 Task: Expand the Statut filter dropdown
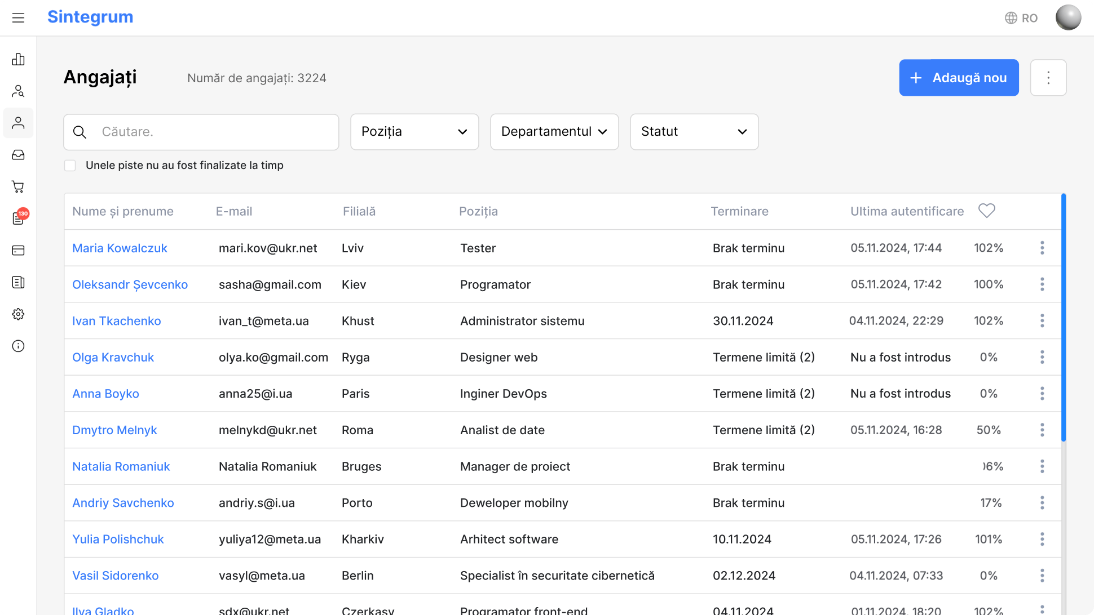[694, 132]
